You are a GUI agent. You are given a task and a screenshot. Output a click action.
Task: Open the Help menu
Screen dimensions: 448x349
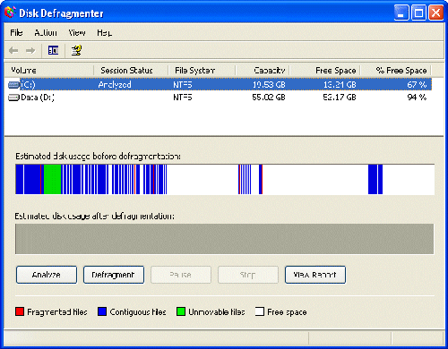104,32
